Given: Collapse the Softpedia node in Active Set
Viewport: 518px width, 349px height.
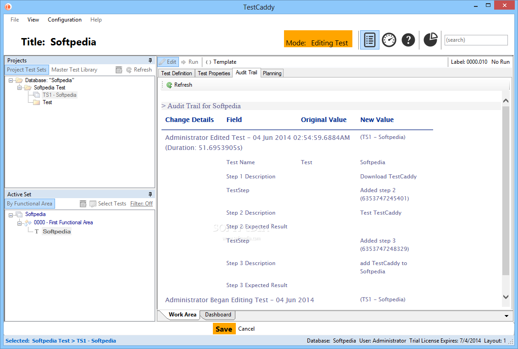Looking at the screenshot, I should point(11,215).
